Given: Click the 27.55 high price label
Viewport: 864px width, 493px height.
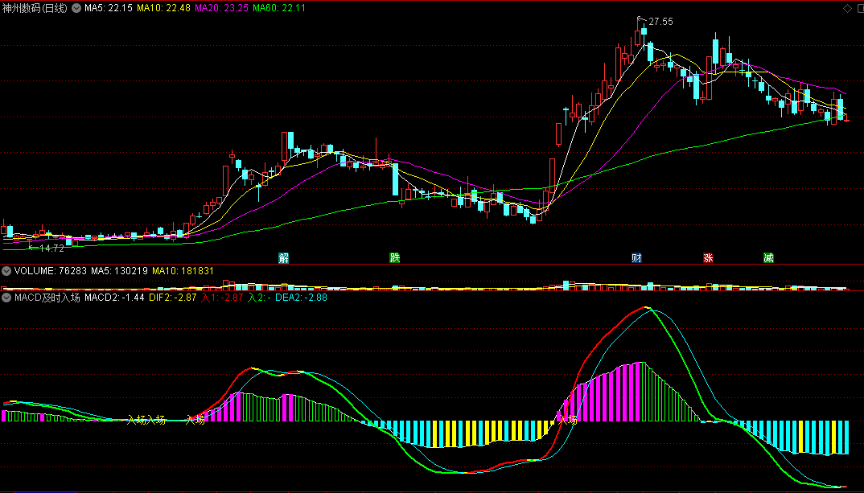Looking at the screenshot, I should [x=660, y=22].
